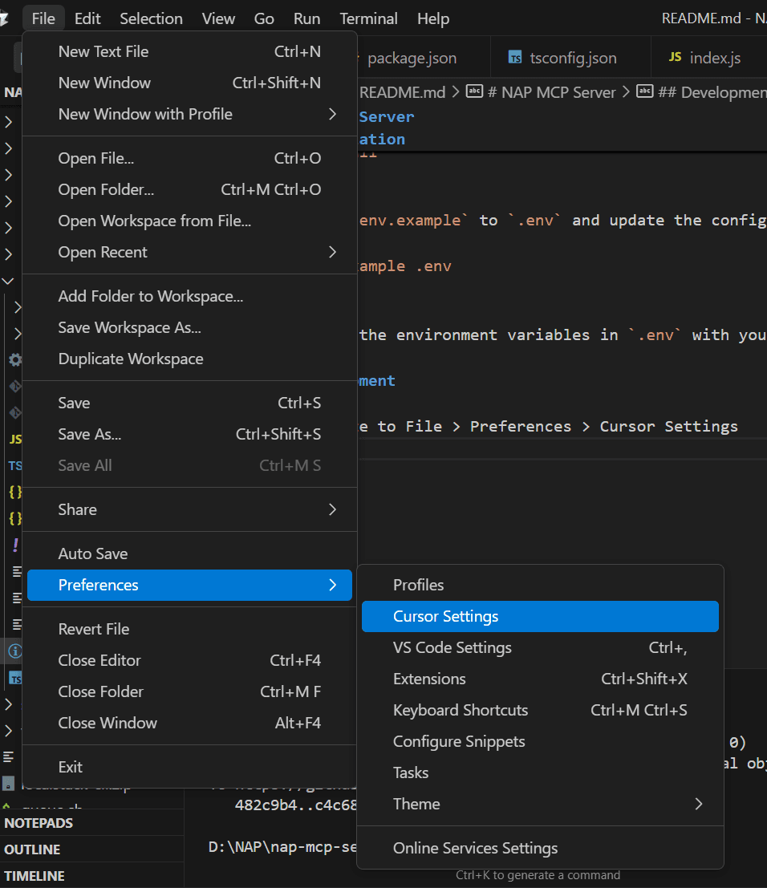767x888 pixels.
Task: Click the JS icon on index.js tab
Action: 675,57
